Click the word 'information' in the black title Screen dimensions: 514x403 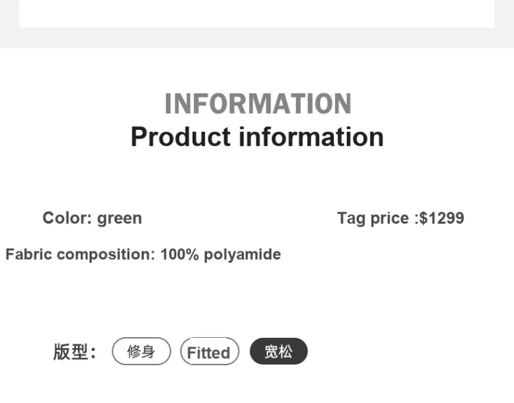tap(311, 137)
